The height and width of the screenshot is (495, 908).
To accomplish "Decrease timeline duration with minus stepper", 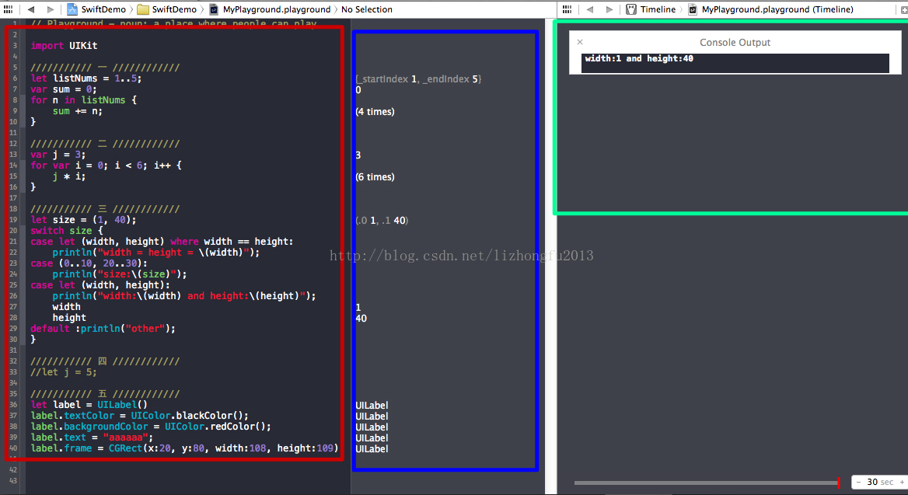I will click(x=858, y=482).
